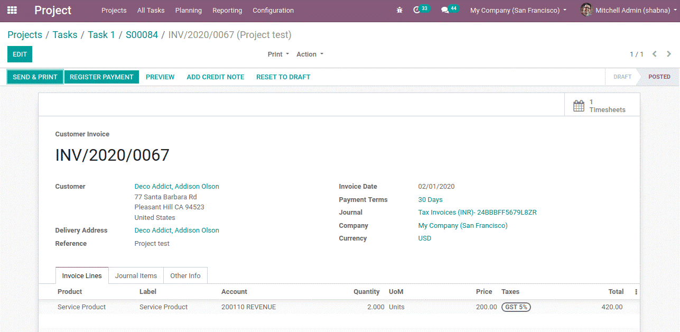
Task: Click the Timesheets calendar icon
Action: point(579,106)
